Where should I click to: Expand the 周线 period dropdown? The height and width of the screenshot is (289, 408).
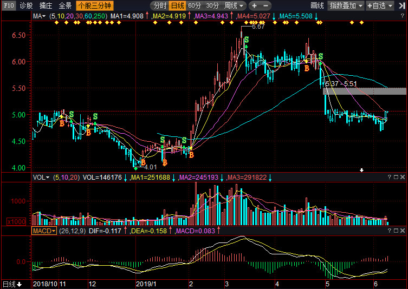pos(234,5)
